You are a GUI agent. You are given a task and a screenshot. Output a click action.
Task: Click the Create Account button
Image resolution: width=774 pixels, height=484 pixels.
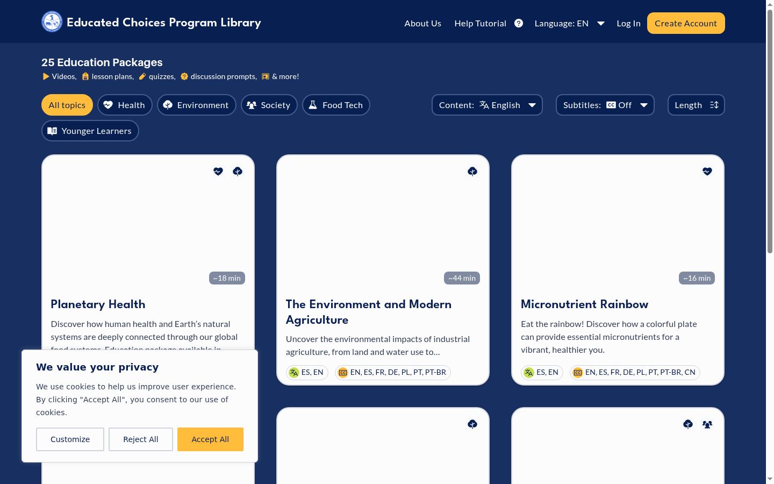point(686,23)
